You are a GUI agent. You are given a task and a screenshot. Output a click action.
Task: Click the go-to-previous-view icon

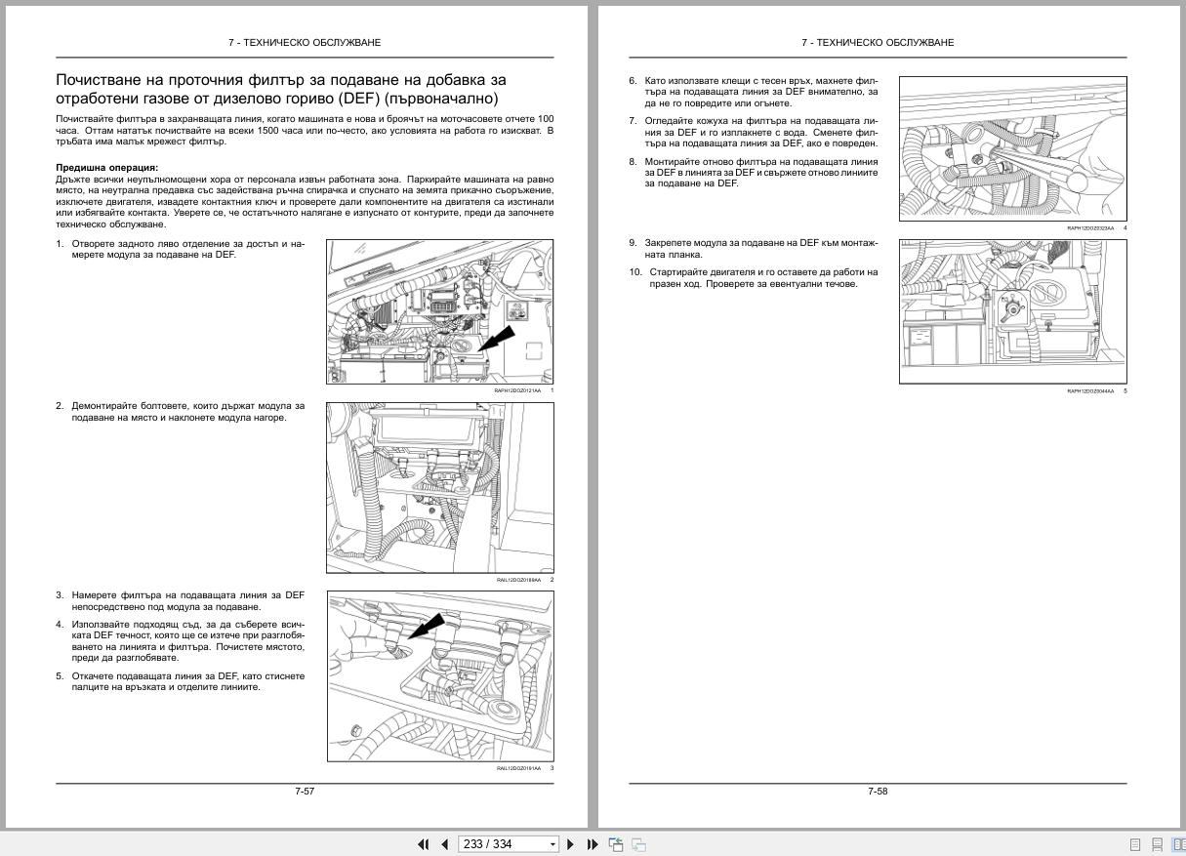pyautogui.click(x=616, y=844)
